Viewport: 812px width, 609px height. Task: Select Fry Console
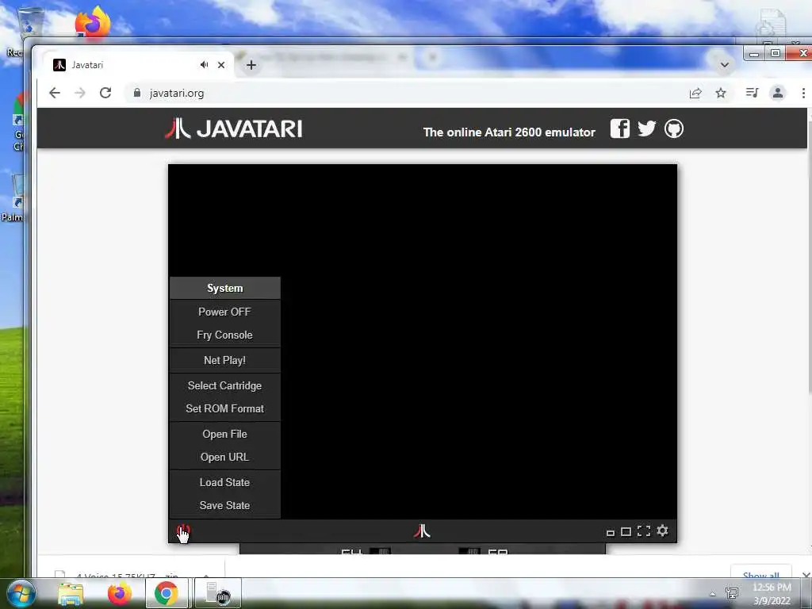[x=224, y=335]
